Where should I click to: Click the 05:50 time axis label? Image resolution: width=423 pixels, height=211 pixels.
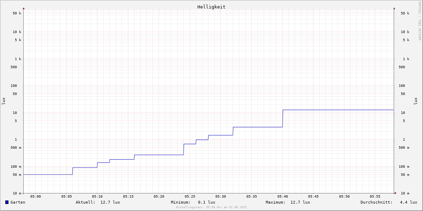(344, 196)
